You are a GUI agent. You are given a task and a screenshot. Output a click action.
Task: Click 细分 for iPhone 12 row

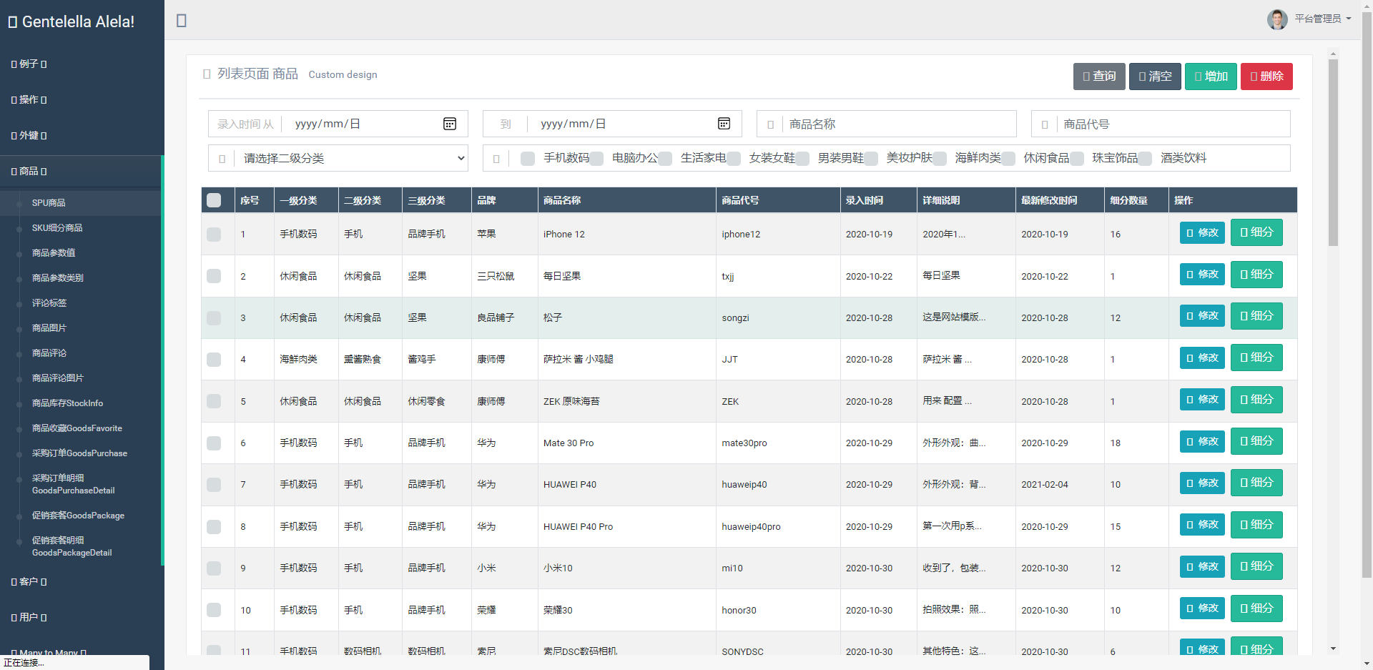(x=1256, y=232)
